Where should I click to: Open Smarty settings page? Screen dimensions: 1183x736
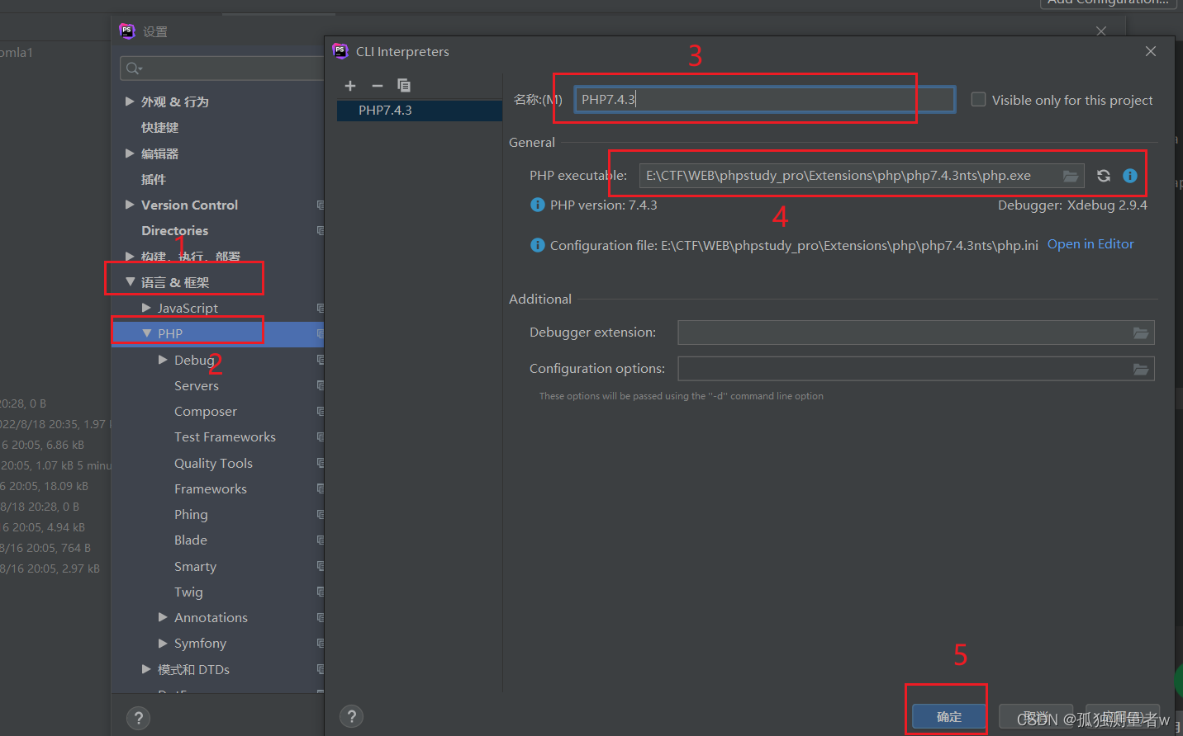[x=195, y=566]
